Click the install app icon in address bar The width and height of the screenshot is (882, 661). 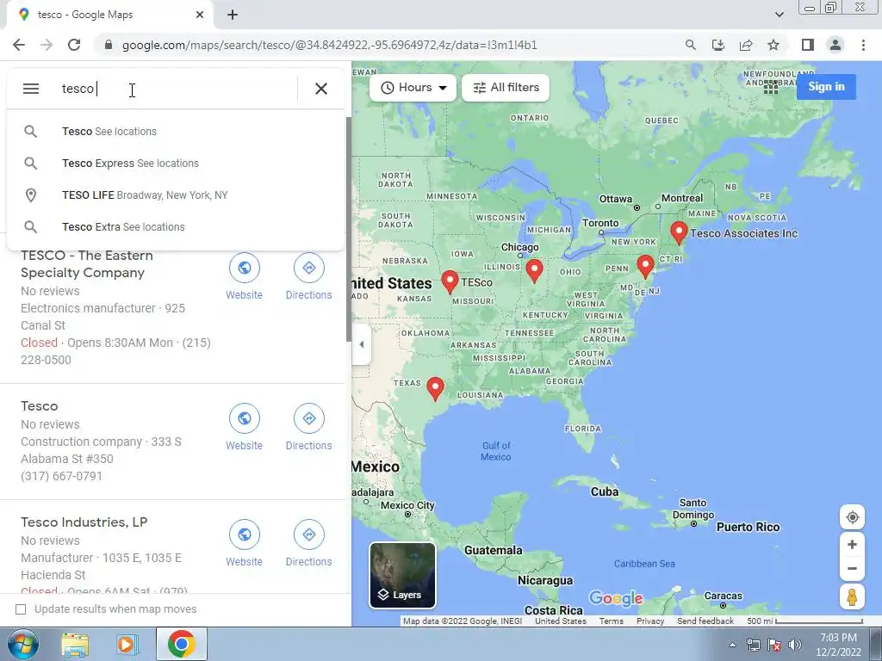[x=718, y=45]
